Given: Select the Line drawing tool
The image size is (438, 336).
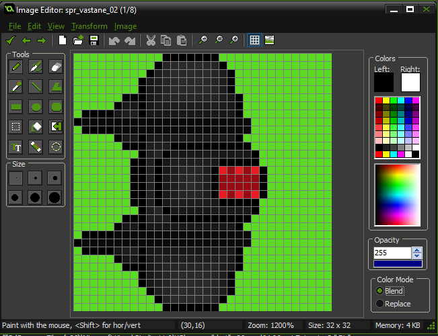Looking at the screenshot, I should tap(36, 87).
